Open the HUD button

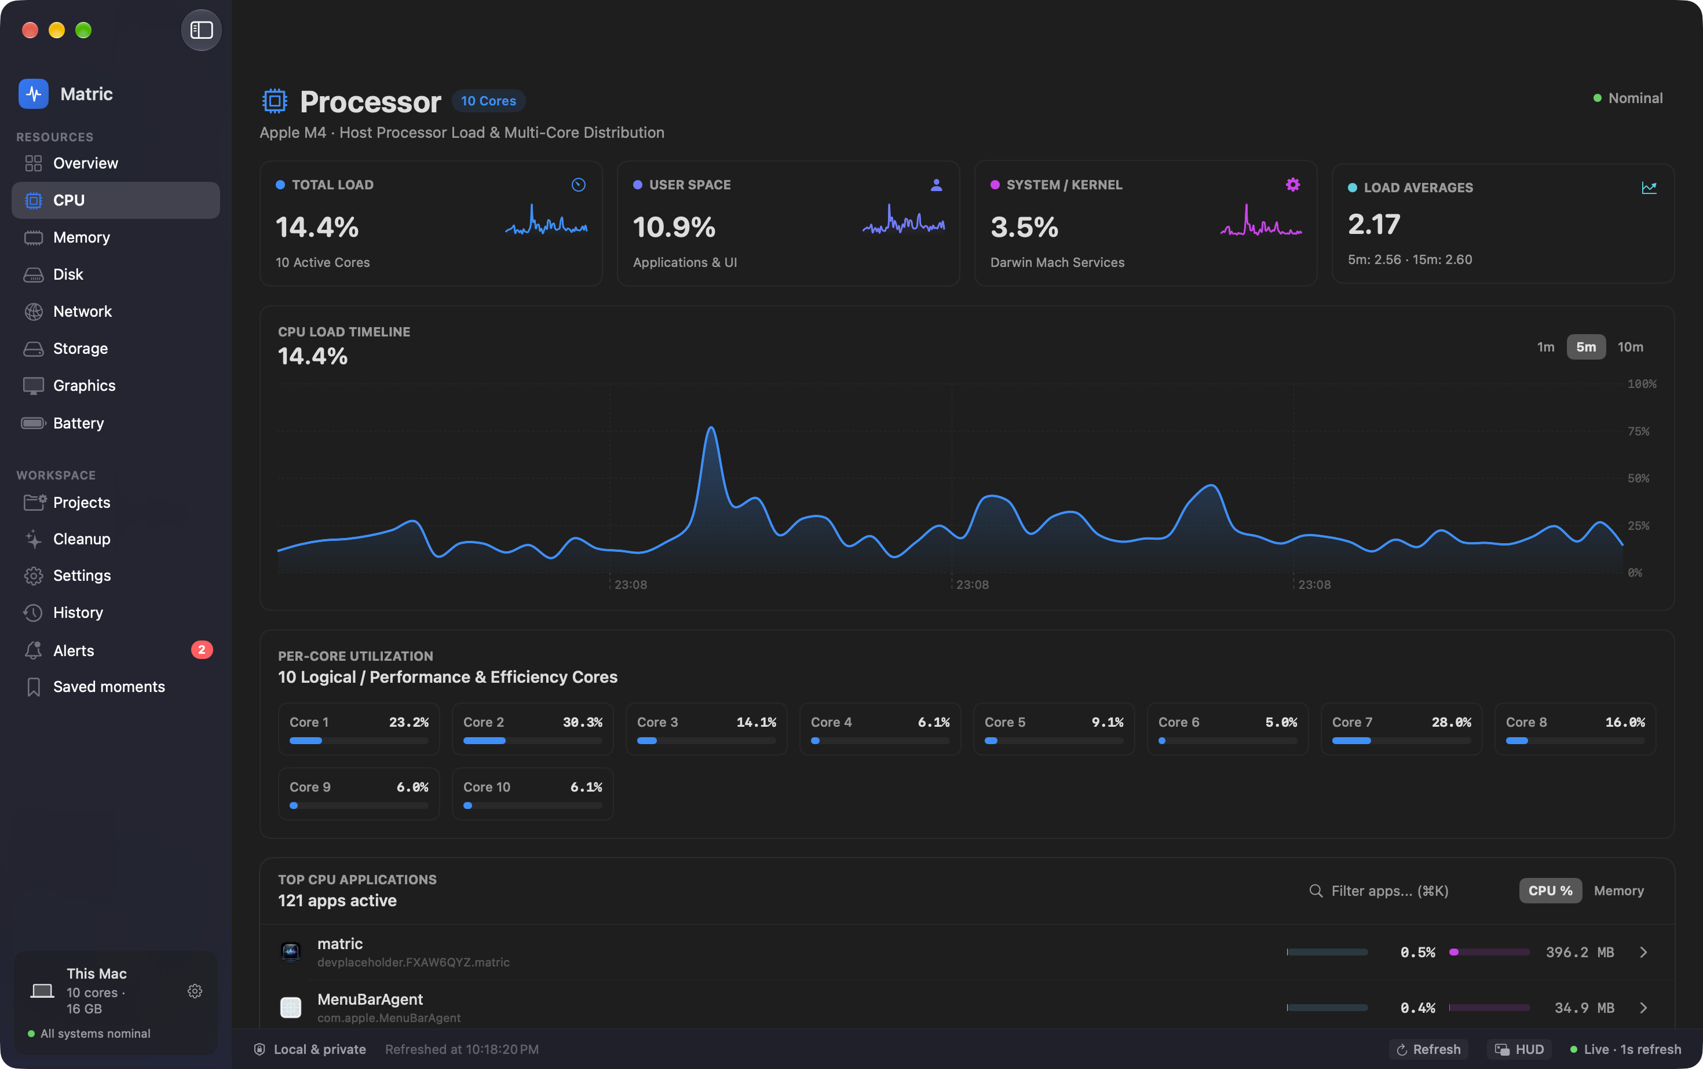point(1519,1049)
